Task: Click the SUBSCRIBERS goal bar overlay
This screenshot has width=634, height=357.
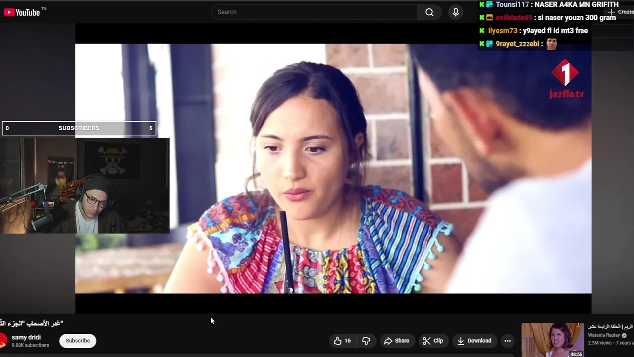Action: click(79, 128)
